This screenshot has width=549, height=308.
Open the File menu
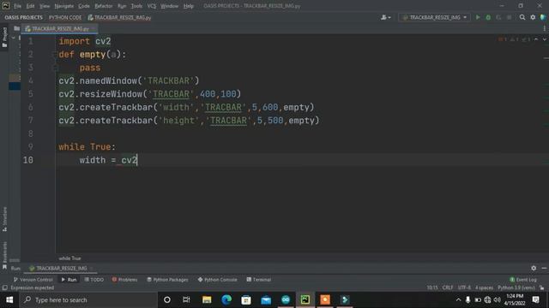17,6
